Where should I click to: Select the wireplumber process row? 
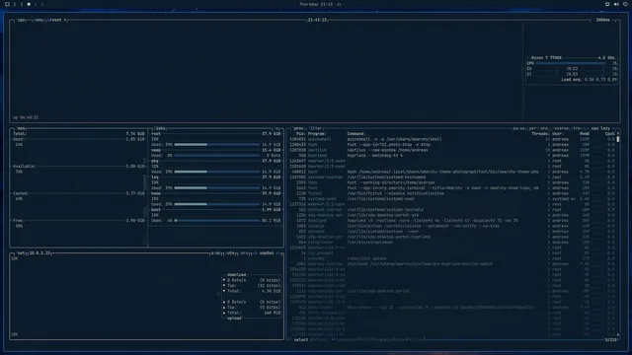(x=451, y=243)
